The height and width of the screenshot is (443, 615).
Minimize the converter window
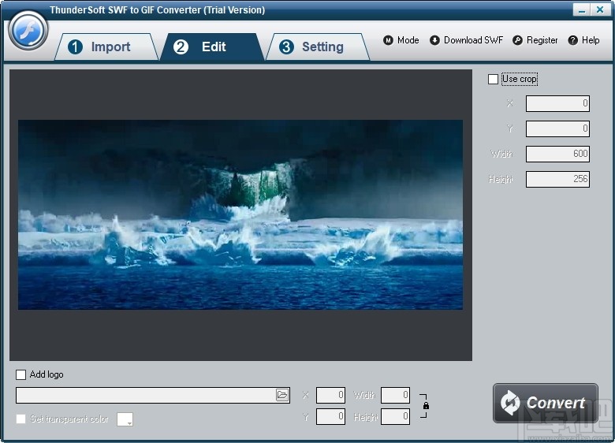[582, 9]
